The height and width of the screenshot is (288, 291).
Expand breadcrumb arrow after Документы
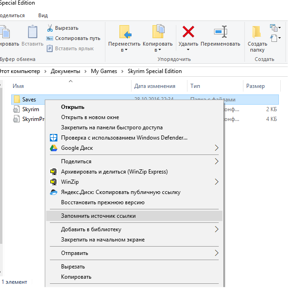[x=85, y=71]
